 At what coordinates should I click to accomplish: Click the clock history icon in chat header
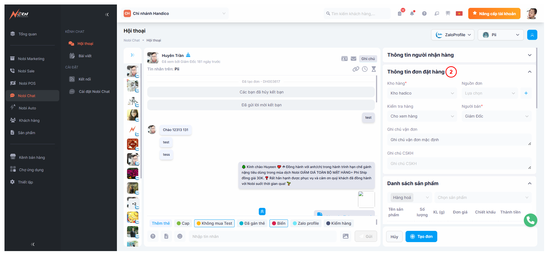[365, 69]
